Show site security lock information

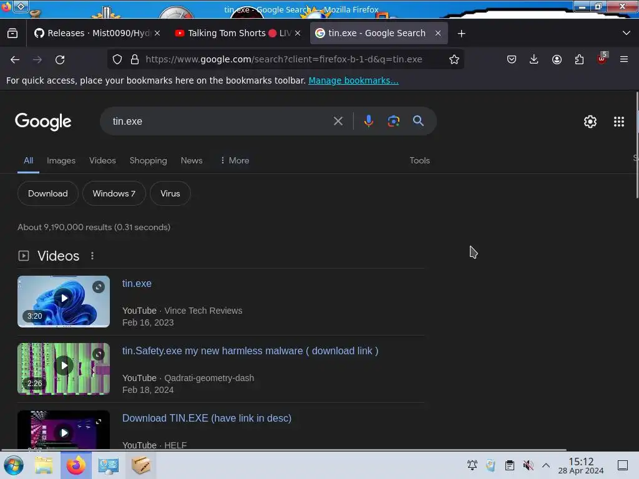pos(135,59)
